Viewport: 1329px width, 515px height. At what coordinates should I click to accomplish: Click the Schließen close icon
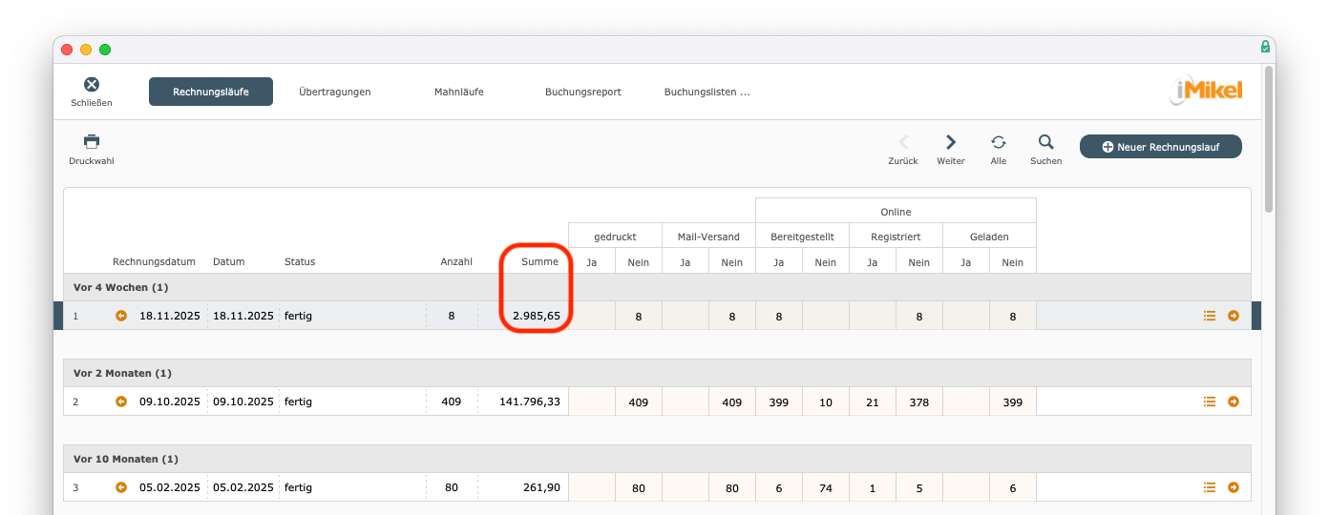pos(92,86)
